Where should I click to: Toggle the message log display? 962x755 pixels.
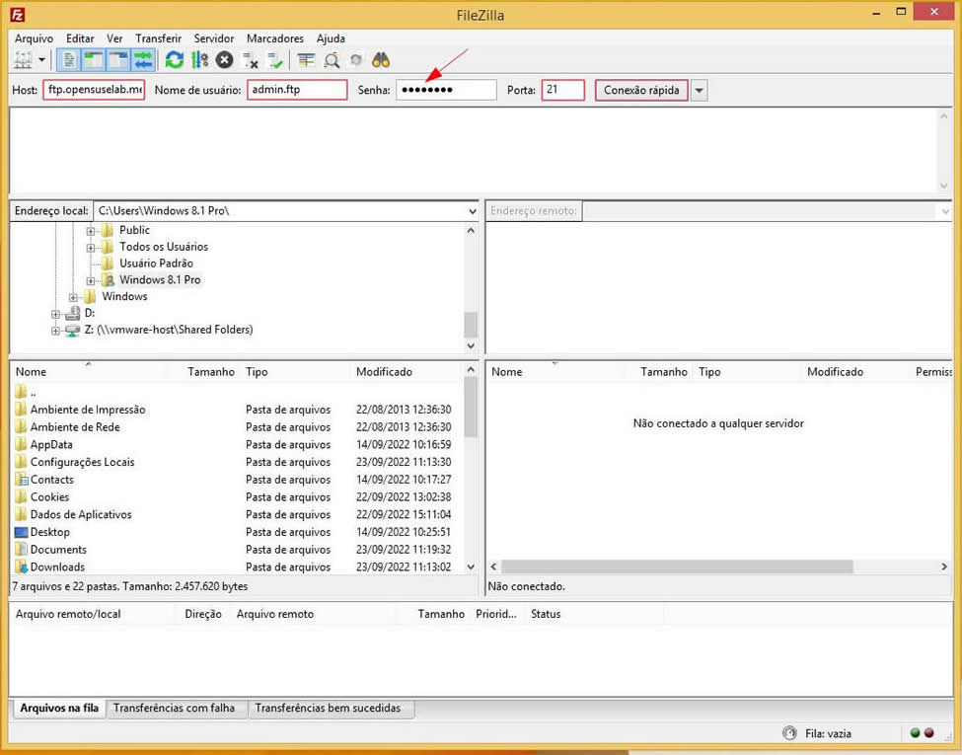click(x=69, y=60)
